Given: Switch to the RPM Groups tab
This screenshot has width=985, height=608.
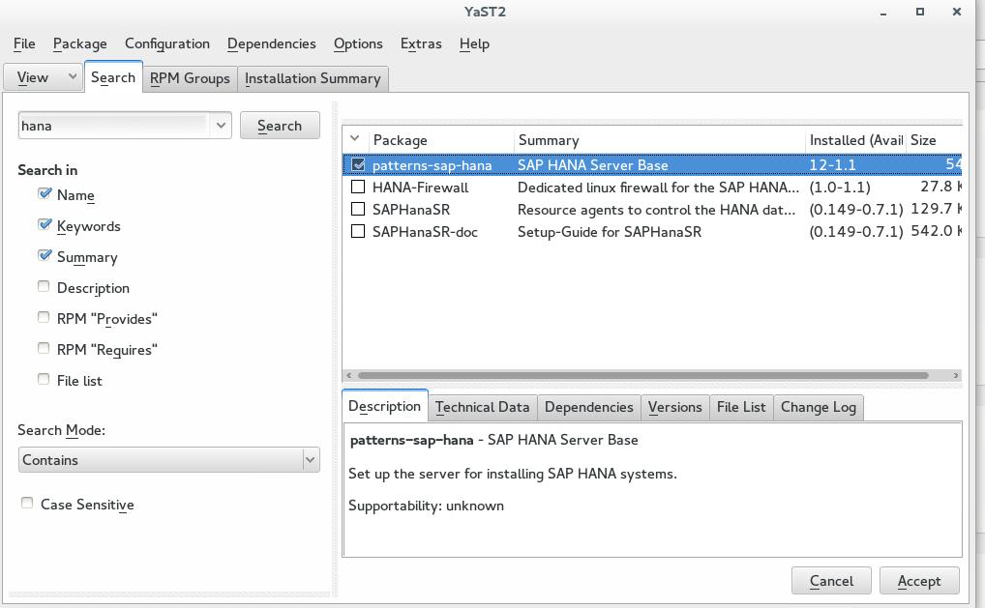Looking at the screenshot, I should click(190, 78).
